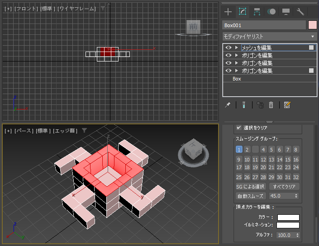319x246 pixels.
Task: Toggle smoothing group 8 button
Action: point(296,150)
